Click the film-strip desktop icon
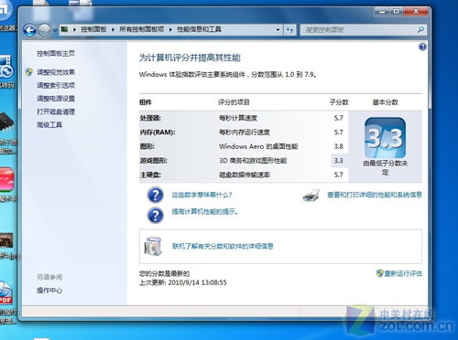The height and width of the screenshot is (340, 458). click(x=6, y=67)
